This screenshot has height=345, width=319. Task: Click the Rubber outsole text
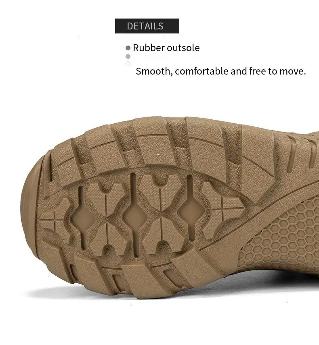166,48
